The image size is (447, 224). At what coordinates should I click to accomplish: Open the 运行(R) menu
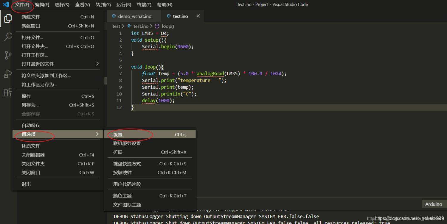(x=124, y=5)
